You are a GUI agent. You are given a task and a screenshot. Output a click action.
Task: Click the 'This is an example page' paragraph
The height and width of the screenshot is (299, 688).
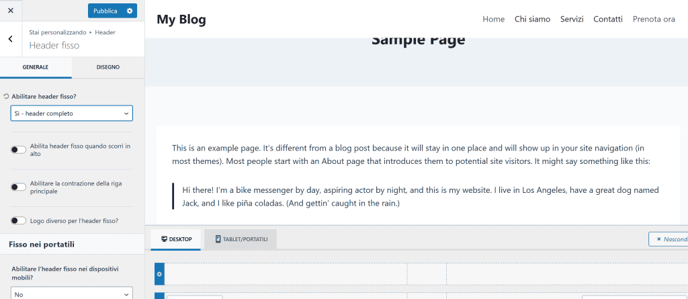pos(411,155)
